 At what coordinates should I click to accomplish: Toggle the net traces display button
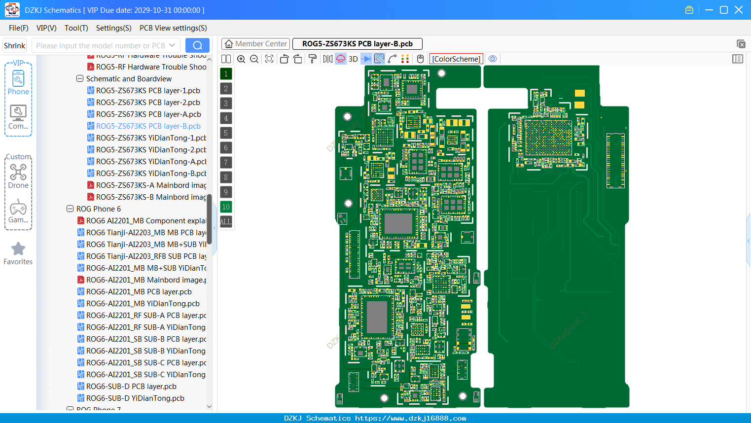click(379, 59)
